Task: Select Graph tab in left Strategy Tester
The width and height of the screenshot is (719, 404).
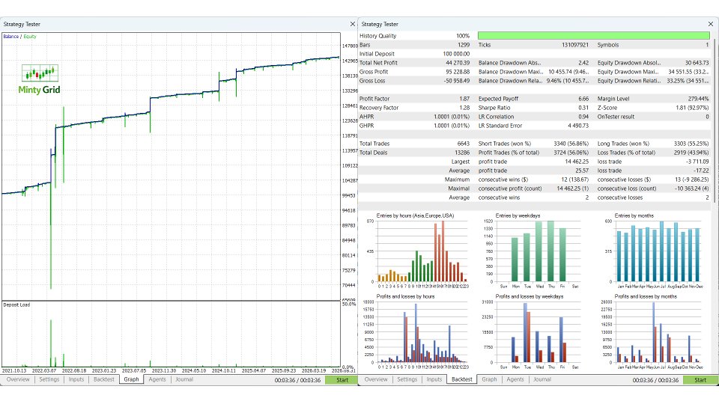Action: tap(131, 379)
